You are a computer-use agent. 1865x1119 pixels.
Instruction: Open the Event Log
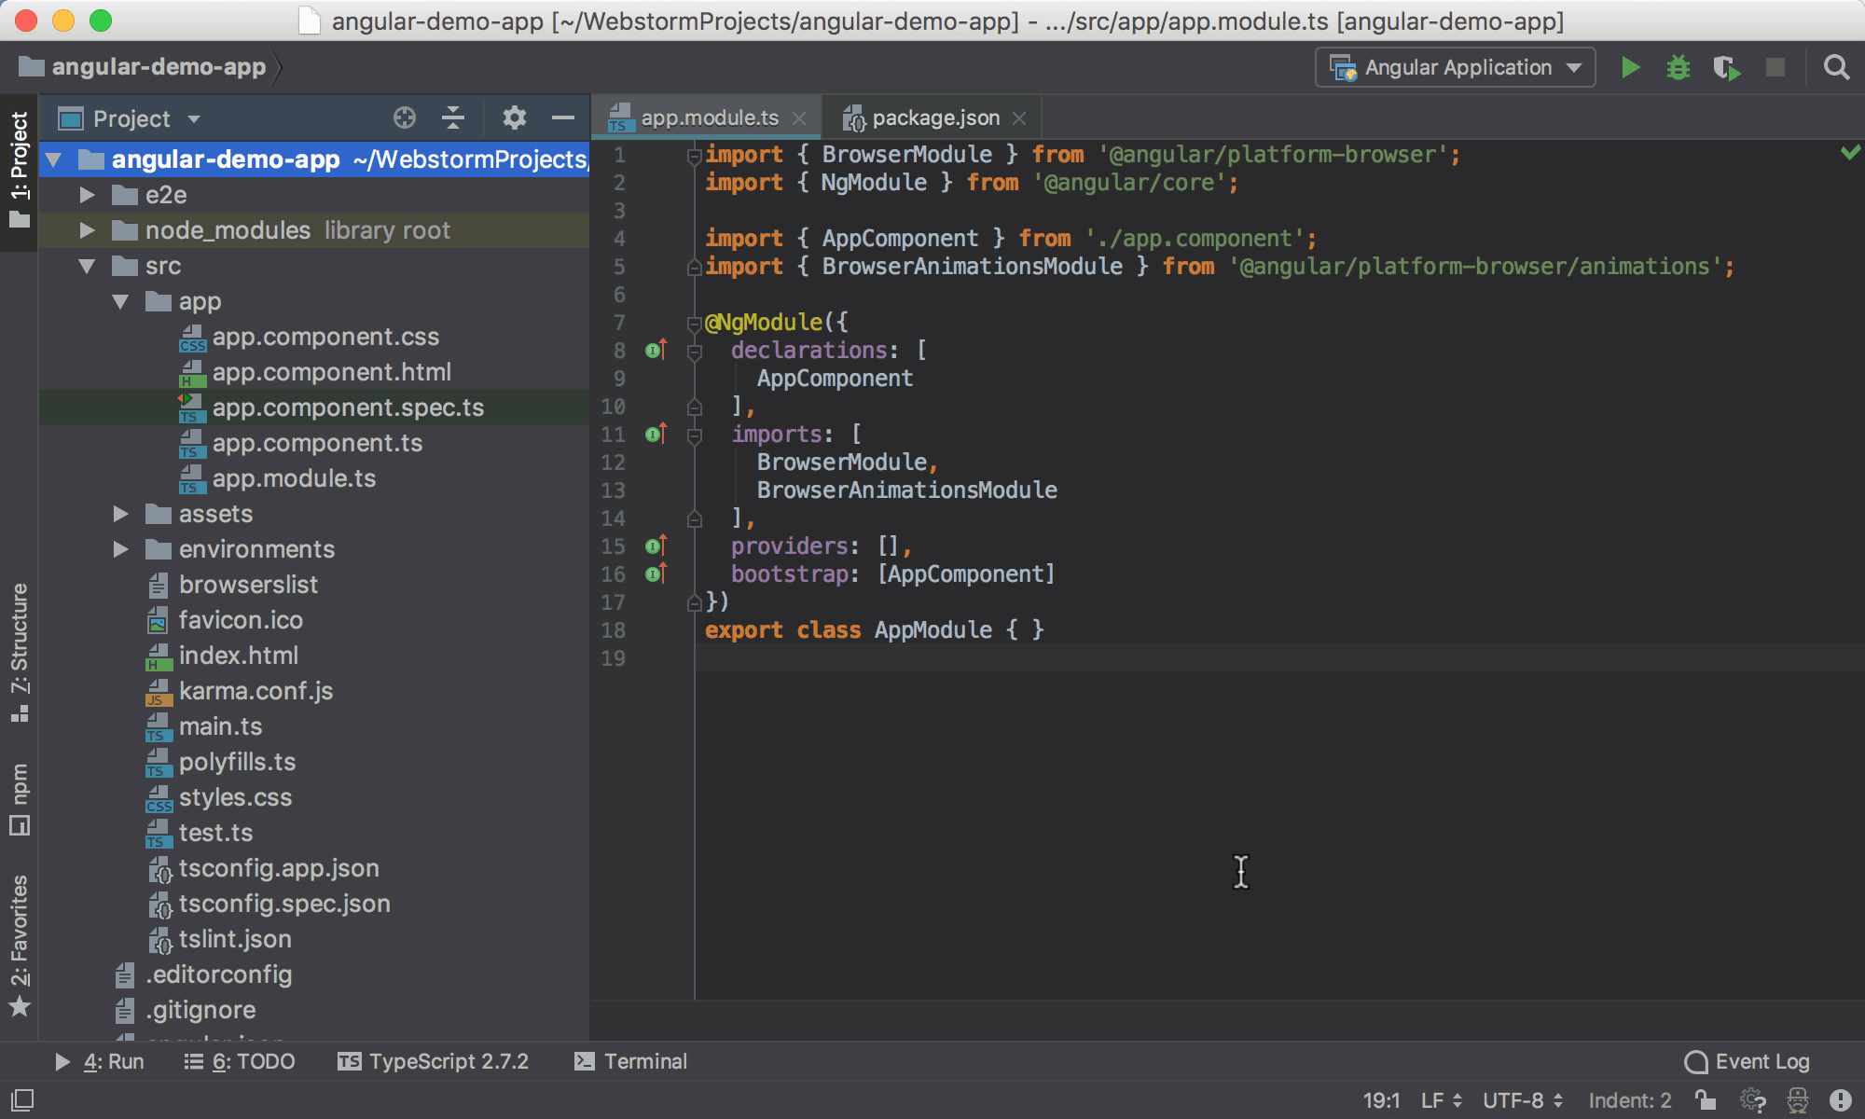click(x=1747, y=1062)
